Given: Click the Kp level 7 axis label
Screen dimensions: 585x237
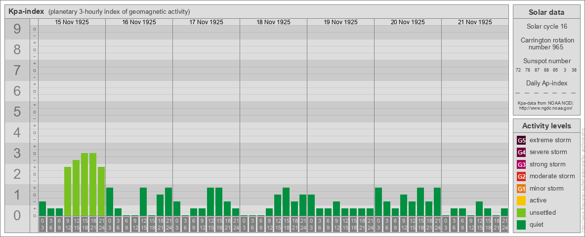Looking at the screenshot, I should pos(17,71).
